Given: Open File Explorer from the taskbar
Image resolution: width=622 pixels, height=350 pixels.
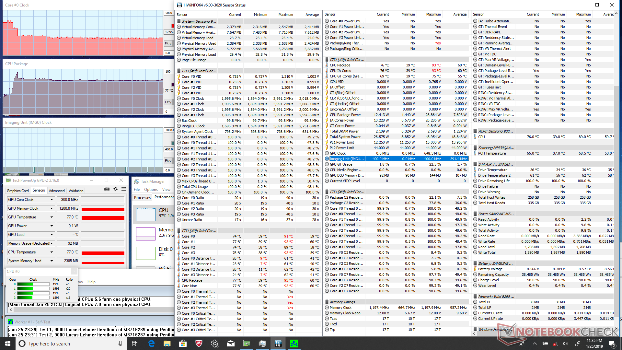Looking at the screenshot, I should (x=167, y=344).
